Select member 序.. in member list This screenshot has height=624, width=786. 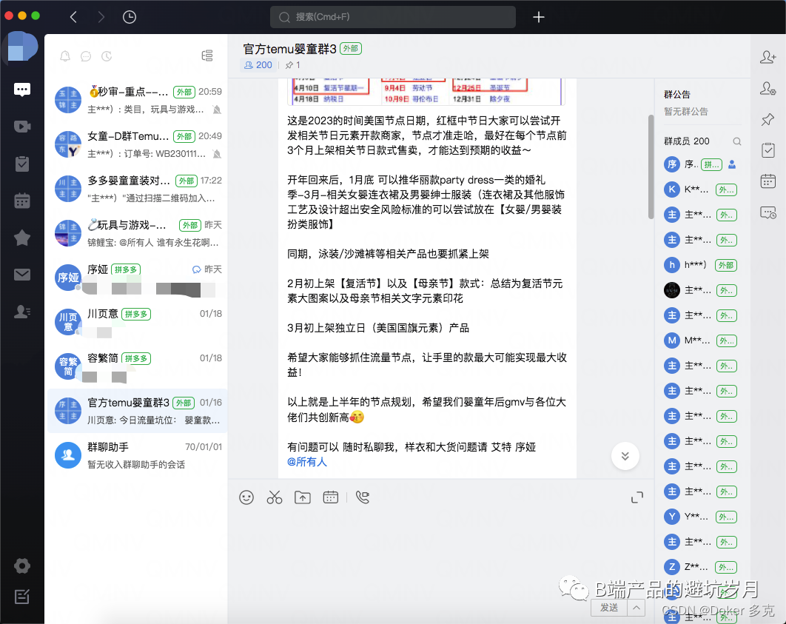pos(701,164)
